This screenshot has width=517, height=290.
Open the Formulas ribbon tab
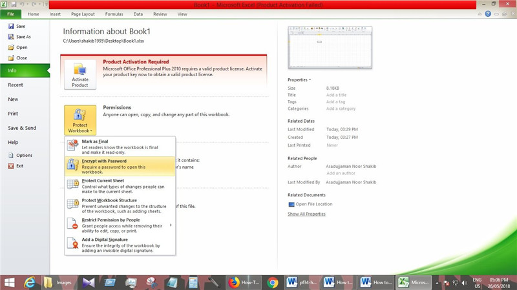pyautogui.click(x=114, y=14)
